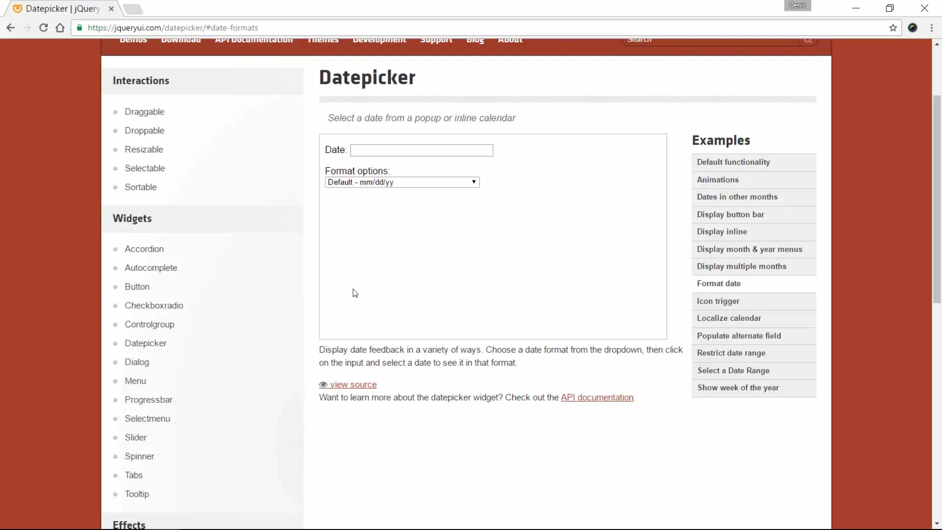Bookmark this page with the star icon
Screen dimensions: 942x530
click(x=893, y=28)
